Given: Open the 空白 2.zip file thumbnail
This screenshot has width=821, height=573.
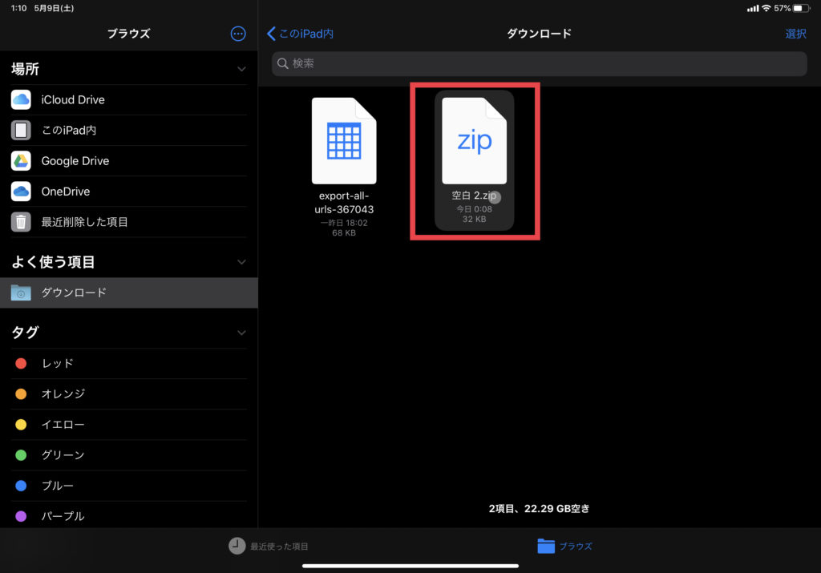Looking at the screenshot, I should pos(475,141).
